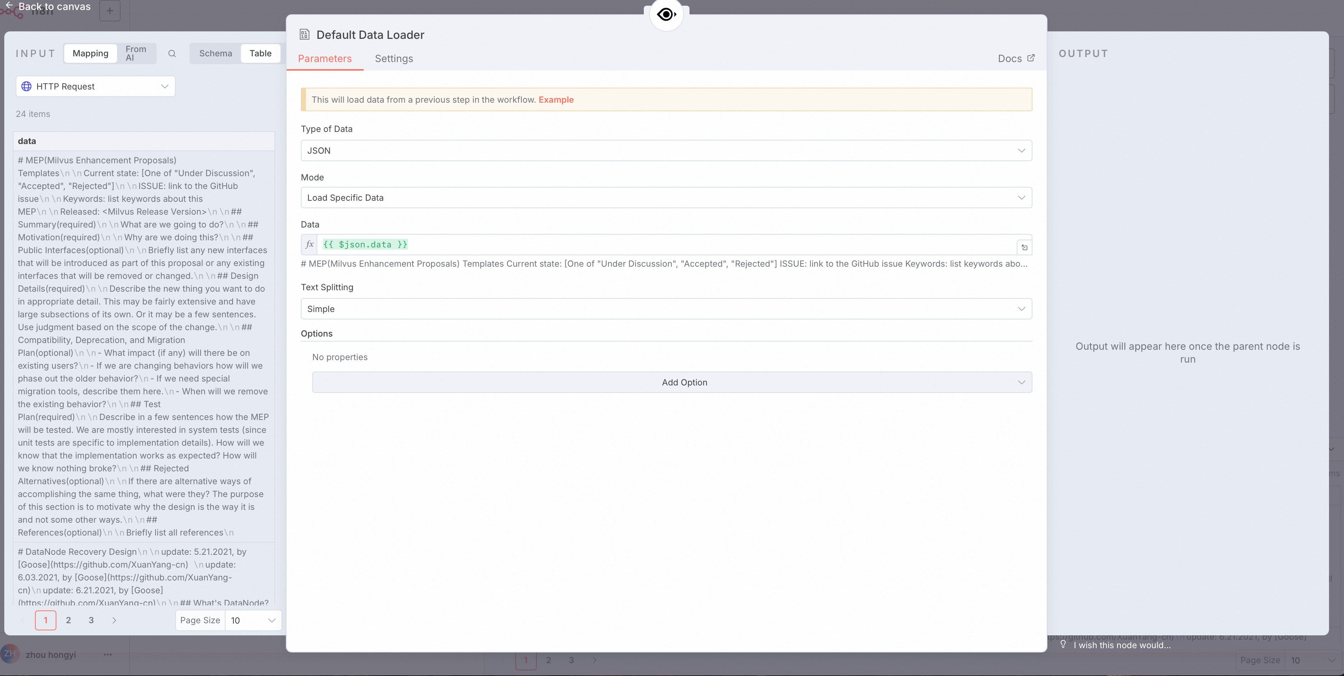This screenshot has height=676, width=1344.
Task: Click the search icon in INPUT panel
Action: (172, 54)
